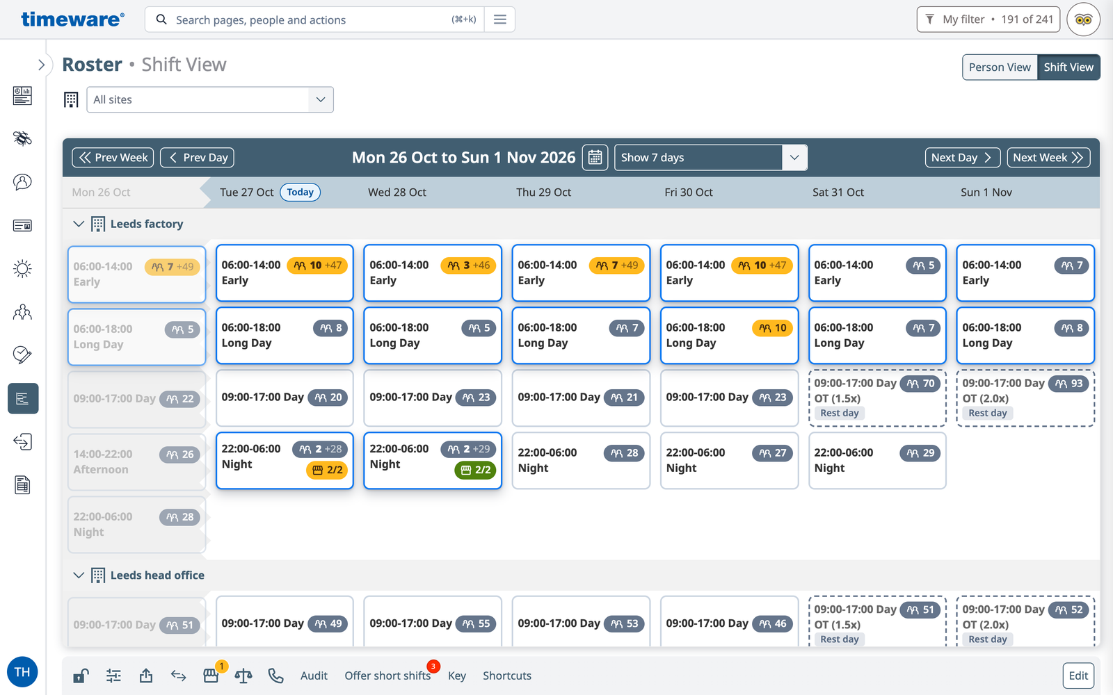
Task: Go to Next Day
Action: 963,158
